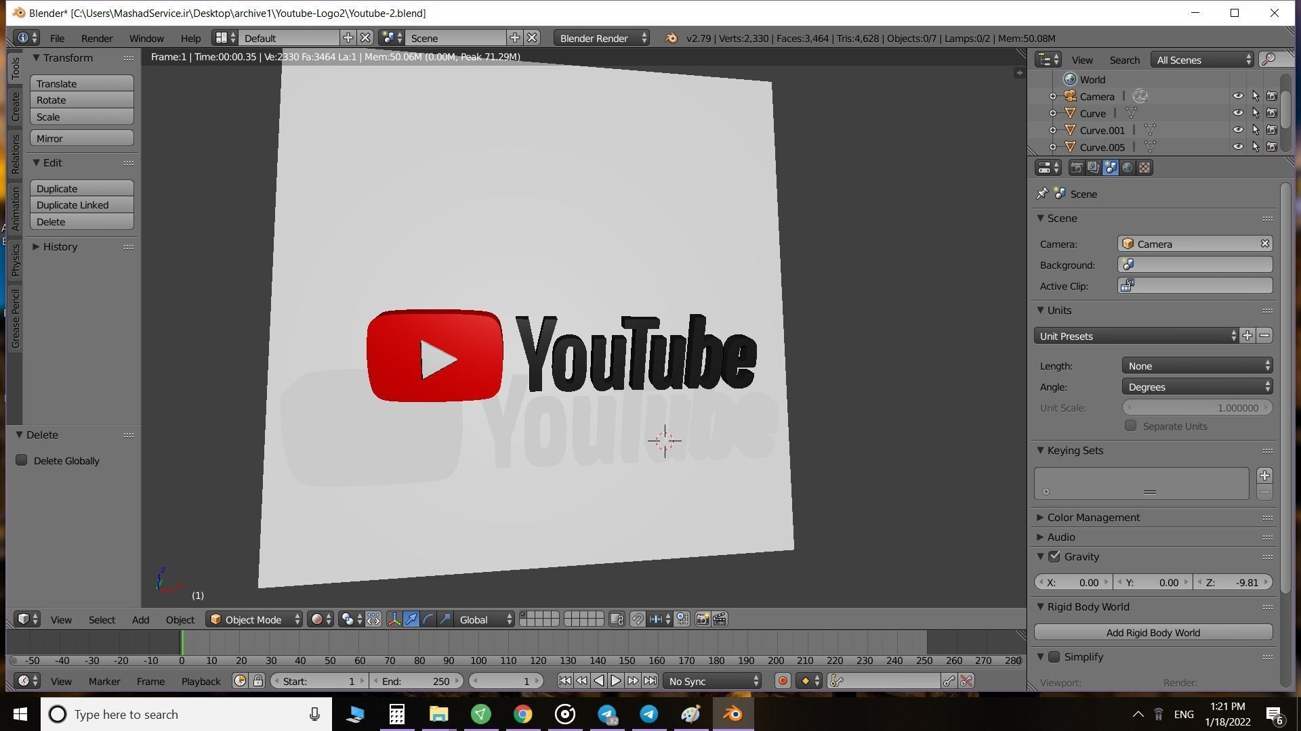Pin the Scene properties context
This screenshot has height=731, width=1301.
pyautogui.click(x=1042, y=194)
